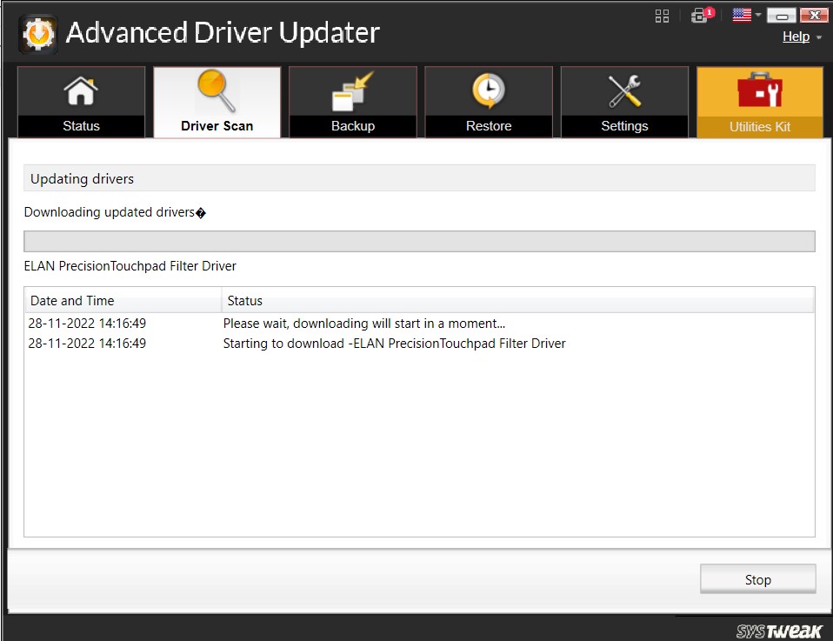
Task: Click the notification icon with badge 1
Action: (701, 15)
